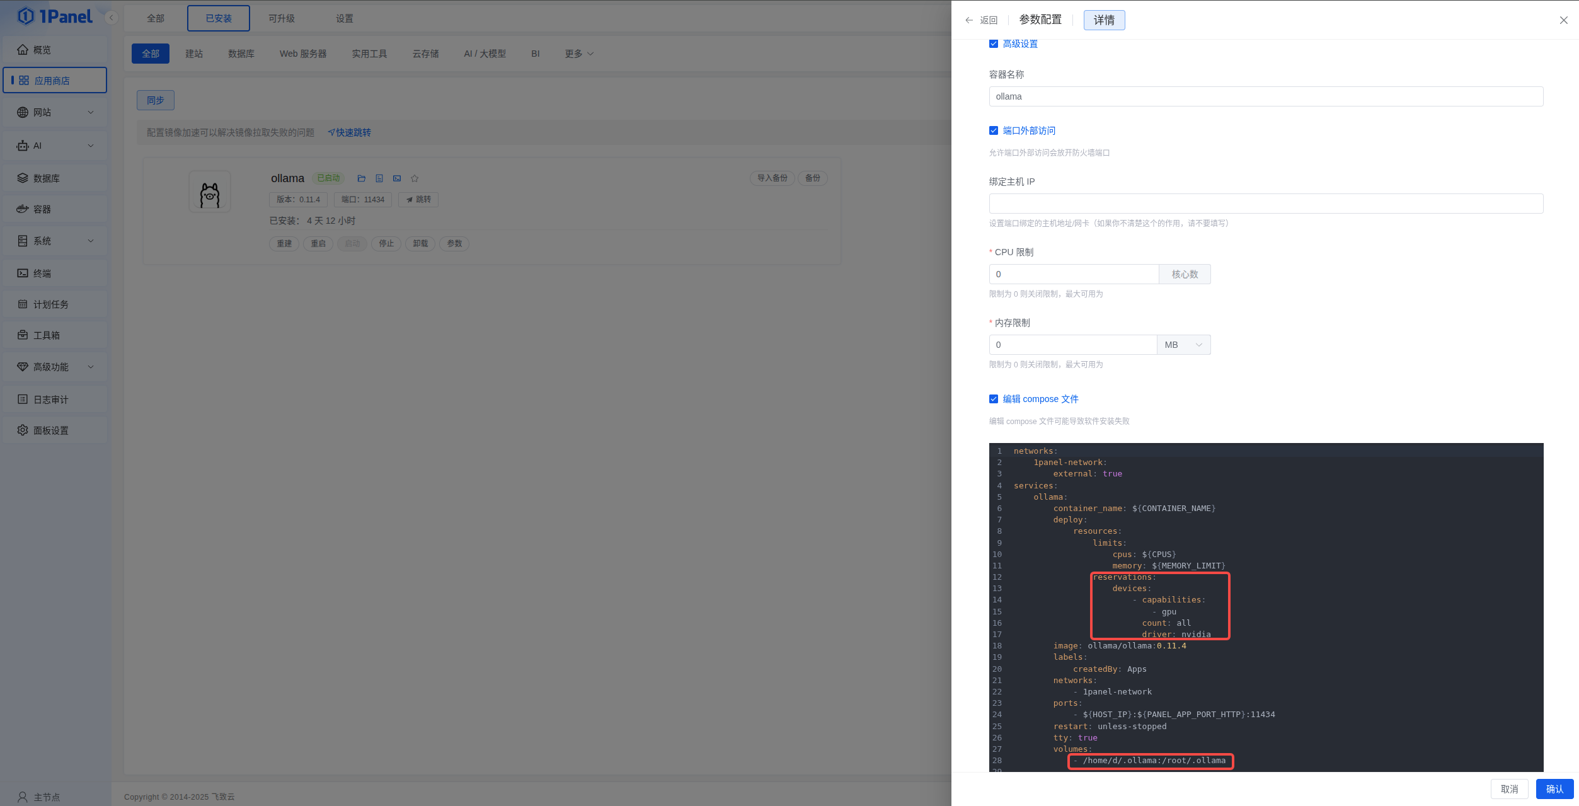1579x806 pixels.
Task: Open 计划任务 scheduled tasks
Action: [55, 304]
